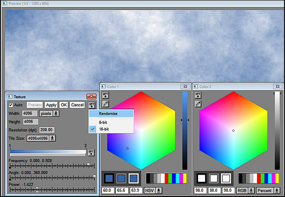Open the OPT menu in Color 1
The width and height of the screenshot is (285, 197).
[x=105, y=95]
